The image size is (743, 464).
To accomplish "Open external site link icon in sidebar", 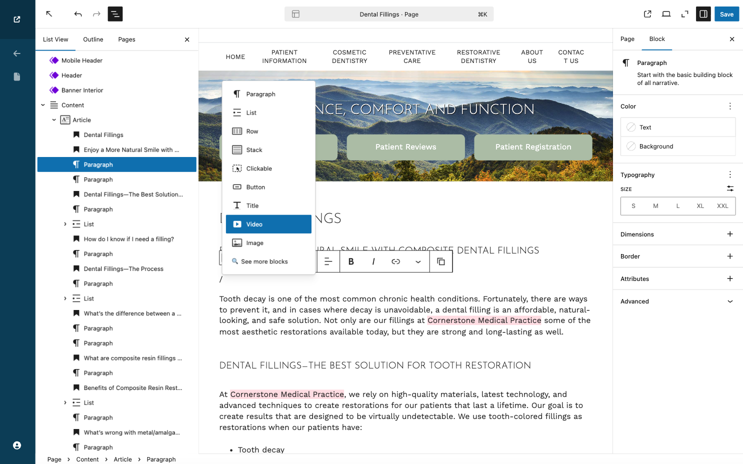I will (17, 19).
